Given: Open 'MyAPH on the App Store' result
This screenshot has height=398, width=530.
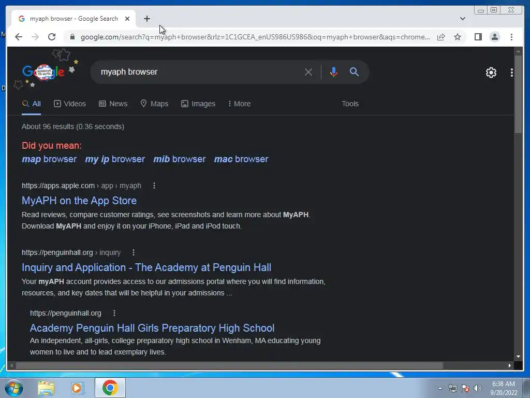Looking at the screenshot, I should click(79, 201).
